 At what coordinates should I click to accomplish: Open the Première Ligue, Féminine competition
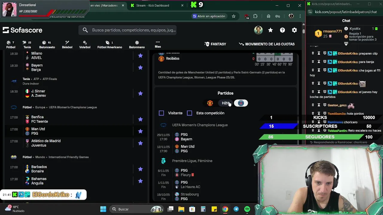192,161
